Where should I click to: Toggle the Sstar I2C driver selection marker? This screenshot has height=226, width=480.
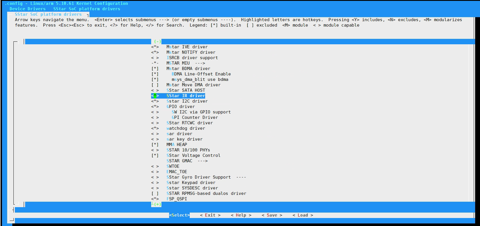pyautogui.click(x=155, y=101)
